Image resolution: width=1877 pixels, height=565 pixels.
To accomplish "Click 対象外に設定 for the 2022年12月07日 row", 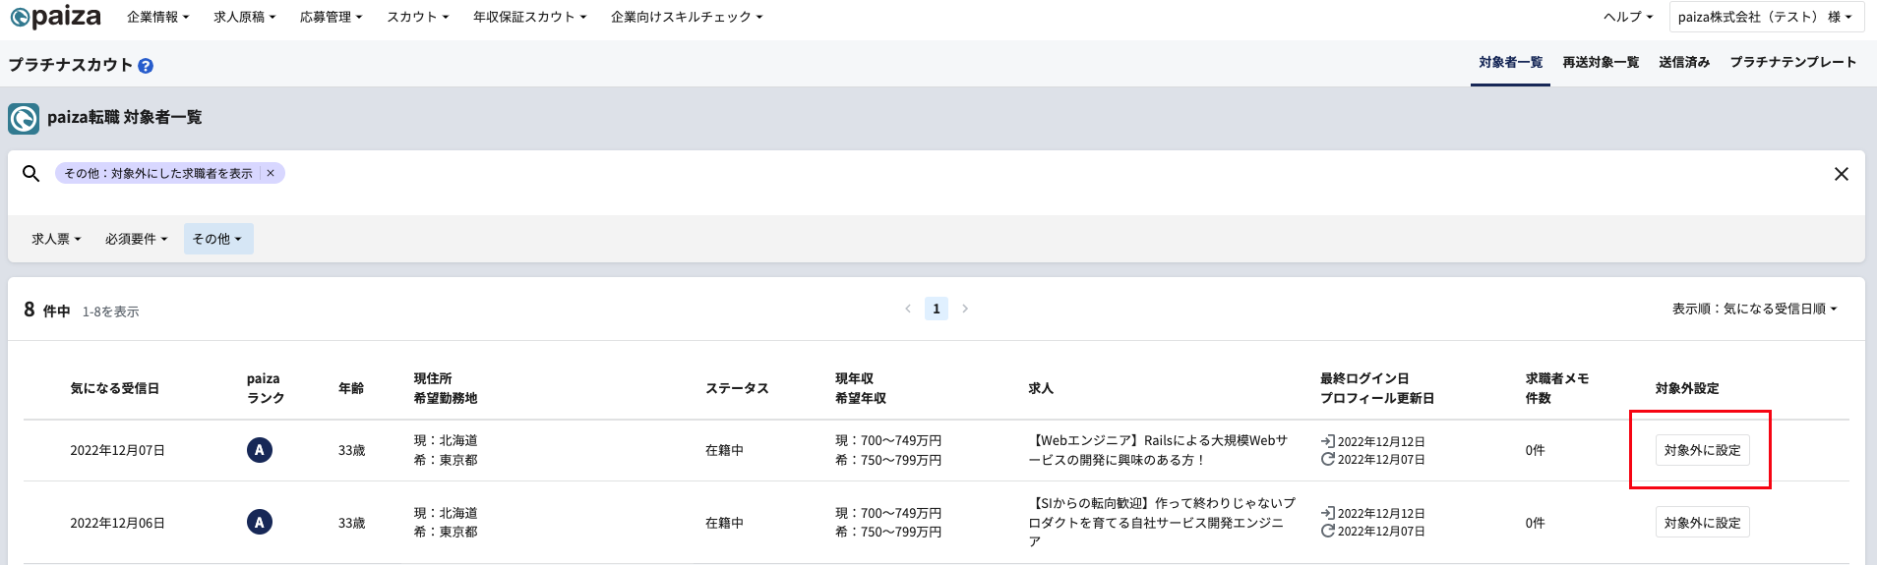I will coord(1702,450).
